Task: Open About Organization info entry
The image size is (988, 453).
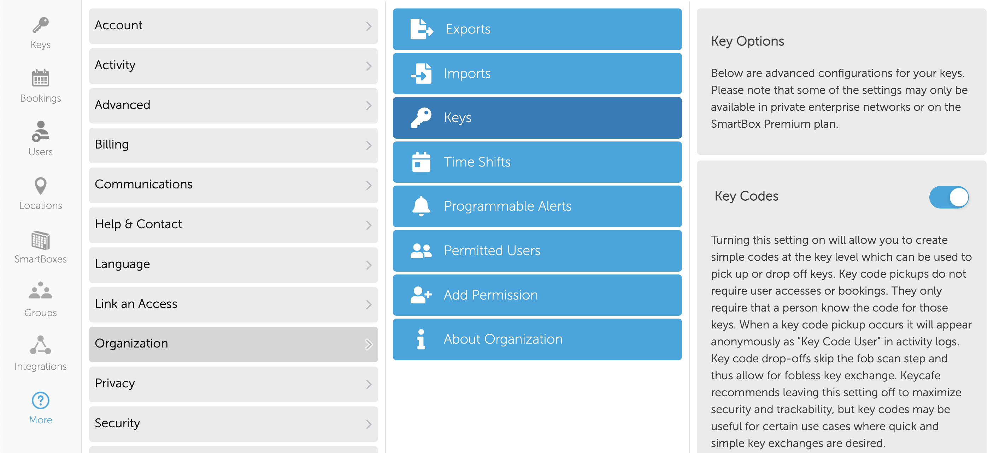Action: click(537, 339)
